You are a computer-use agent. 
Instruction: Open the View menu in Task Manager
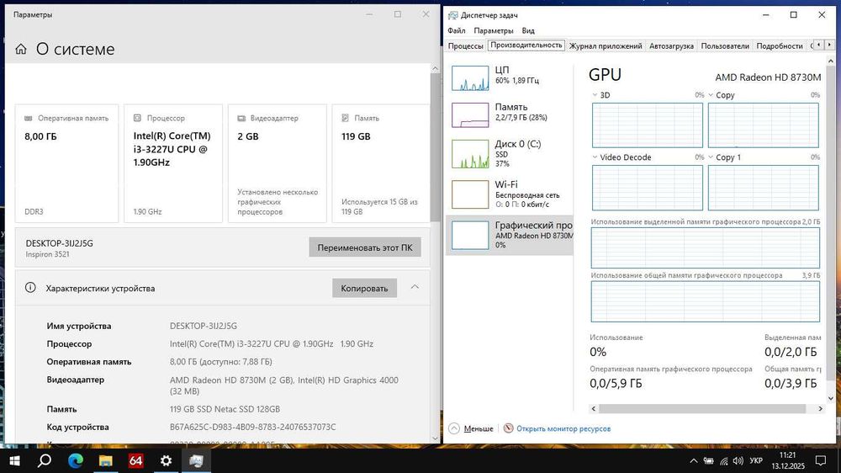point(528,30)
